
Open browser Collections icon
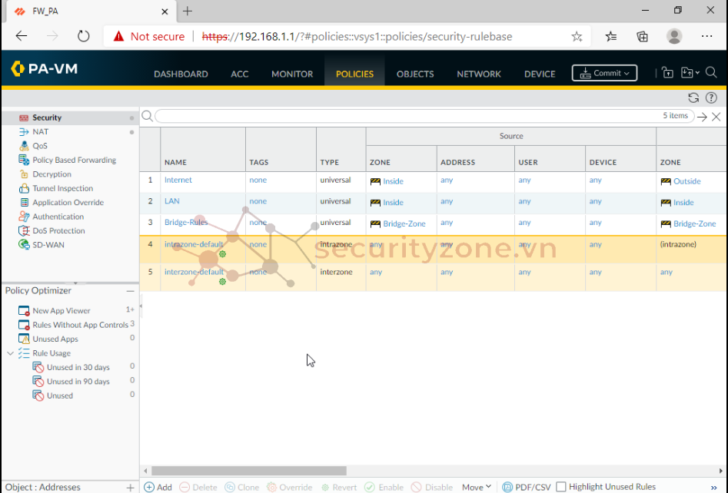[x=642, y=37]
